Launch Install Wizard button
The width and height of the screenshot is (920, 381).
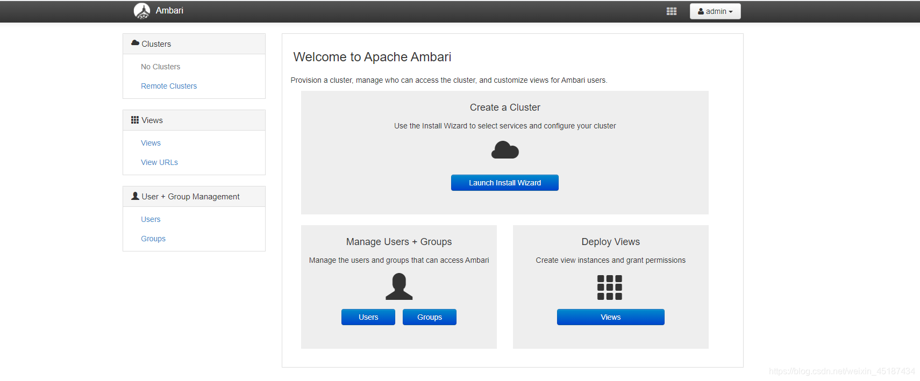[505, 183]
